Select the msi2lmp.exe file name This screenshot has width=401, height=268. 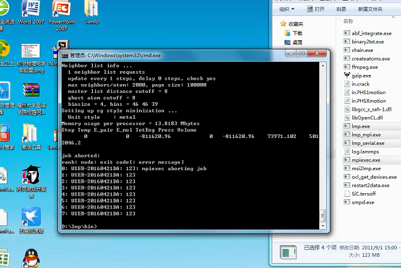point(366,168)
